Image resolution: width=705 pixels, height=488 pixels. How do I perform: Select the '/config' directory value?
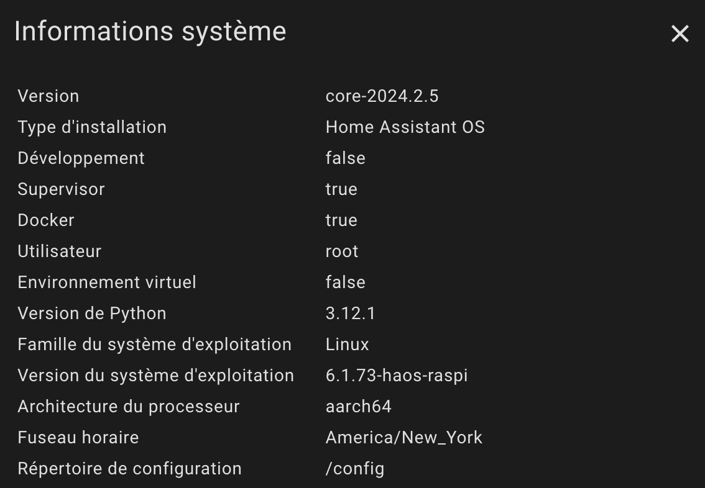(x=355, y=468)
